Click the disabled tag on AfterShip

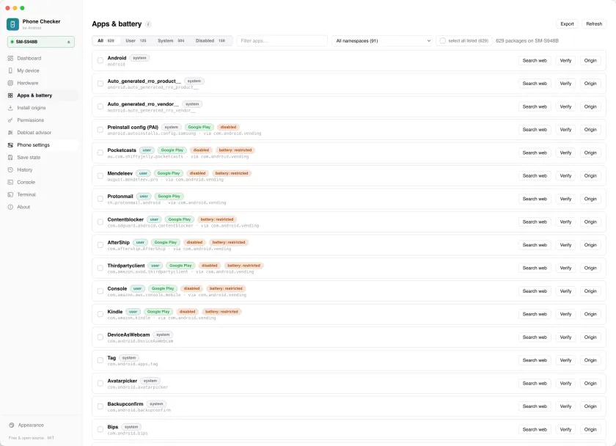click(x=194, y=243)
